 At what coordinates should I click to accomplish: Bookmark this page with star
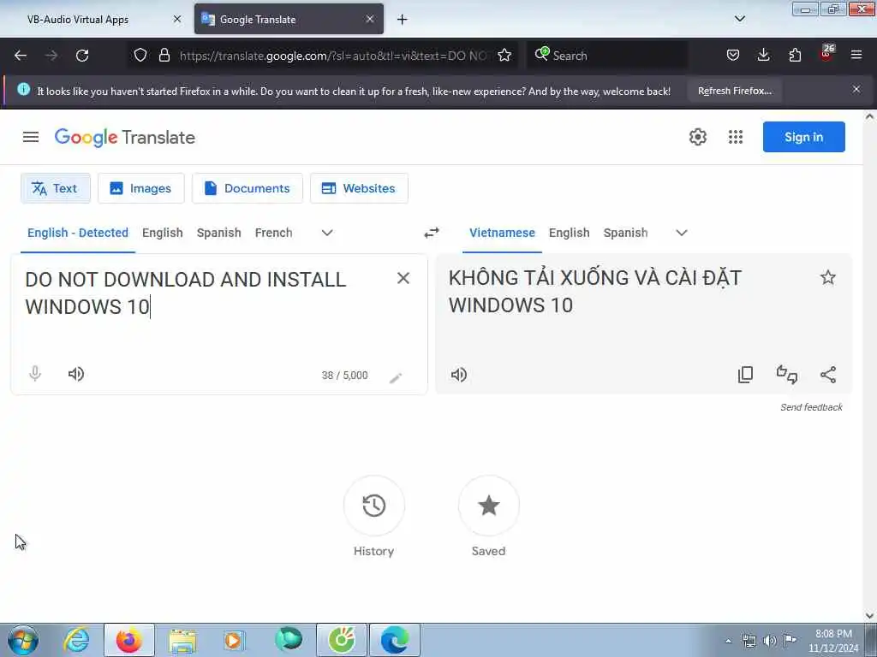(504, 56)
